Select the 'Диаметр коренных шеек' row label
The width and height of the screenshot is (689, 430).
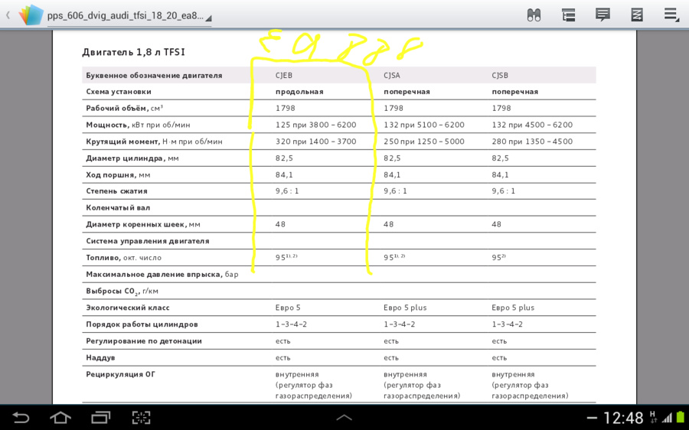(x=143, y=224)
